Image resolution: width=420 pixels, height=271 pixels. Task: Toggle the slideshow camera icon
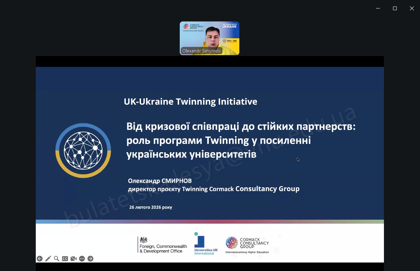74,259
